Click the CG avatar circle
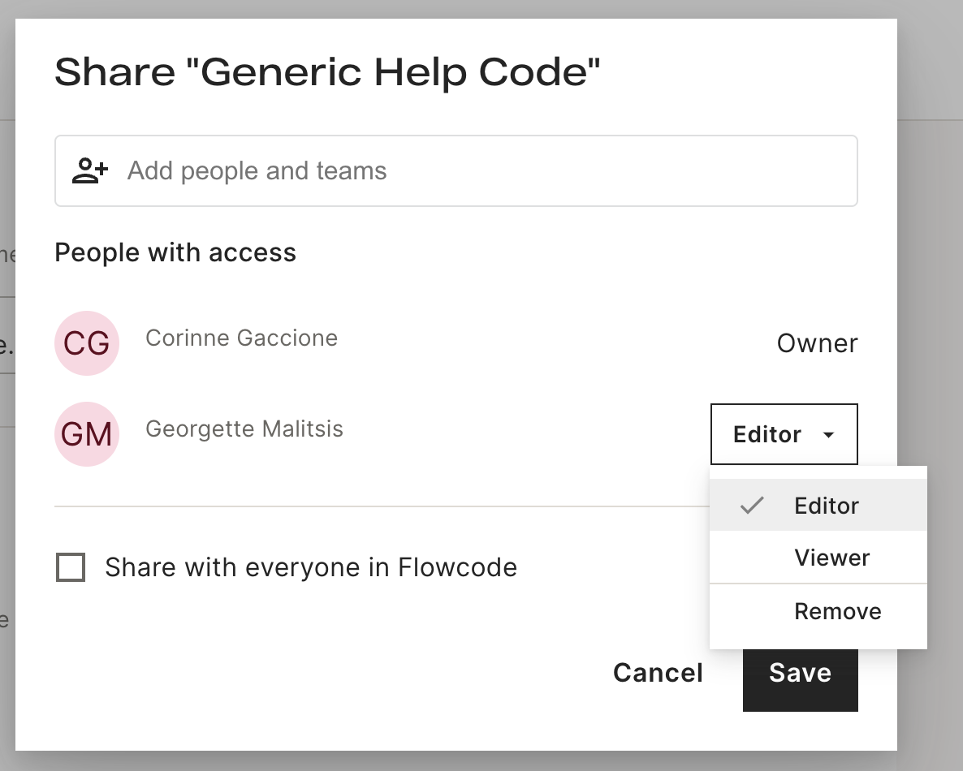The height and width of the screenshot is (771, 963). (87, 343)
